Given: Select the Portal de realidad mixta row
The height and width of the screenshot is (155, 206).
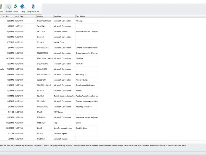Looking at the screenshot, I should click(49, 85).
